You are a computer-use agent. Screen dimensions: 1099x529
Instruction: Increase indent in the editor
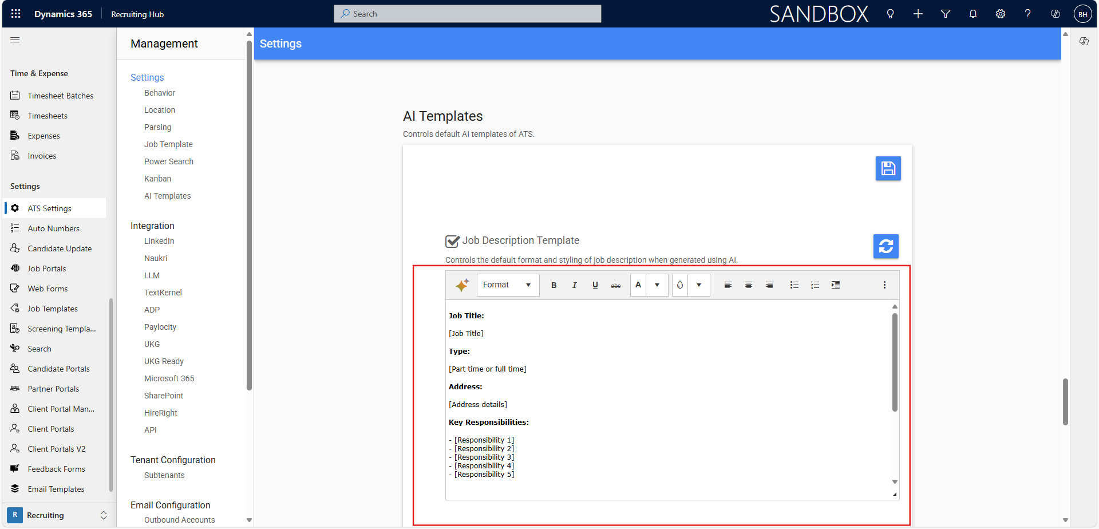coord(836,285)
